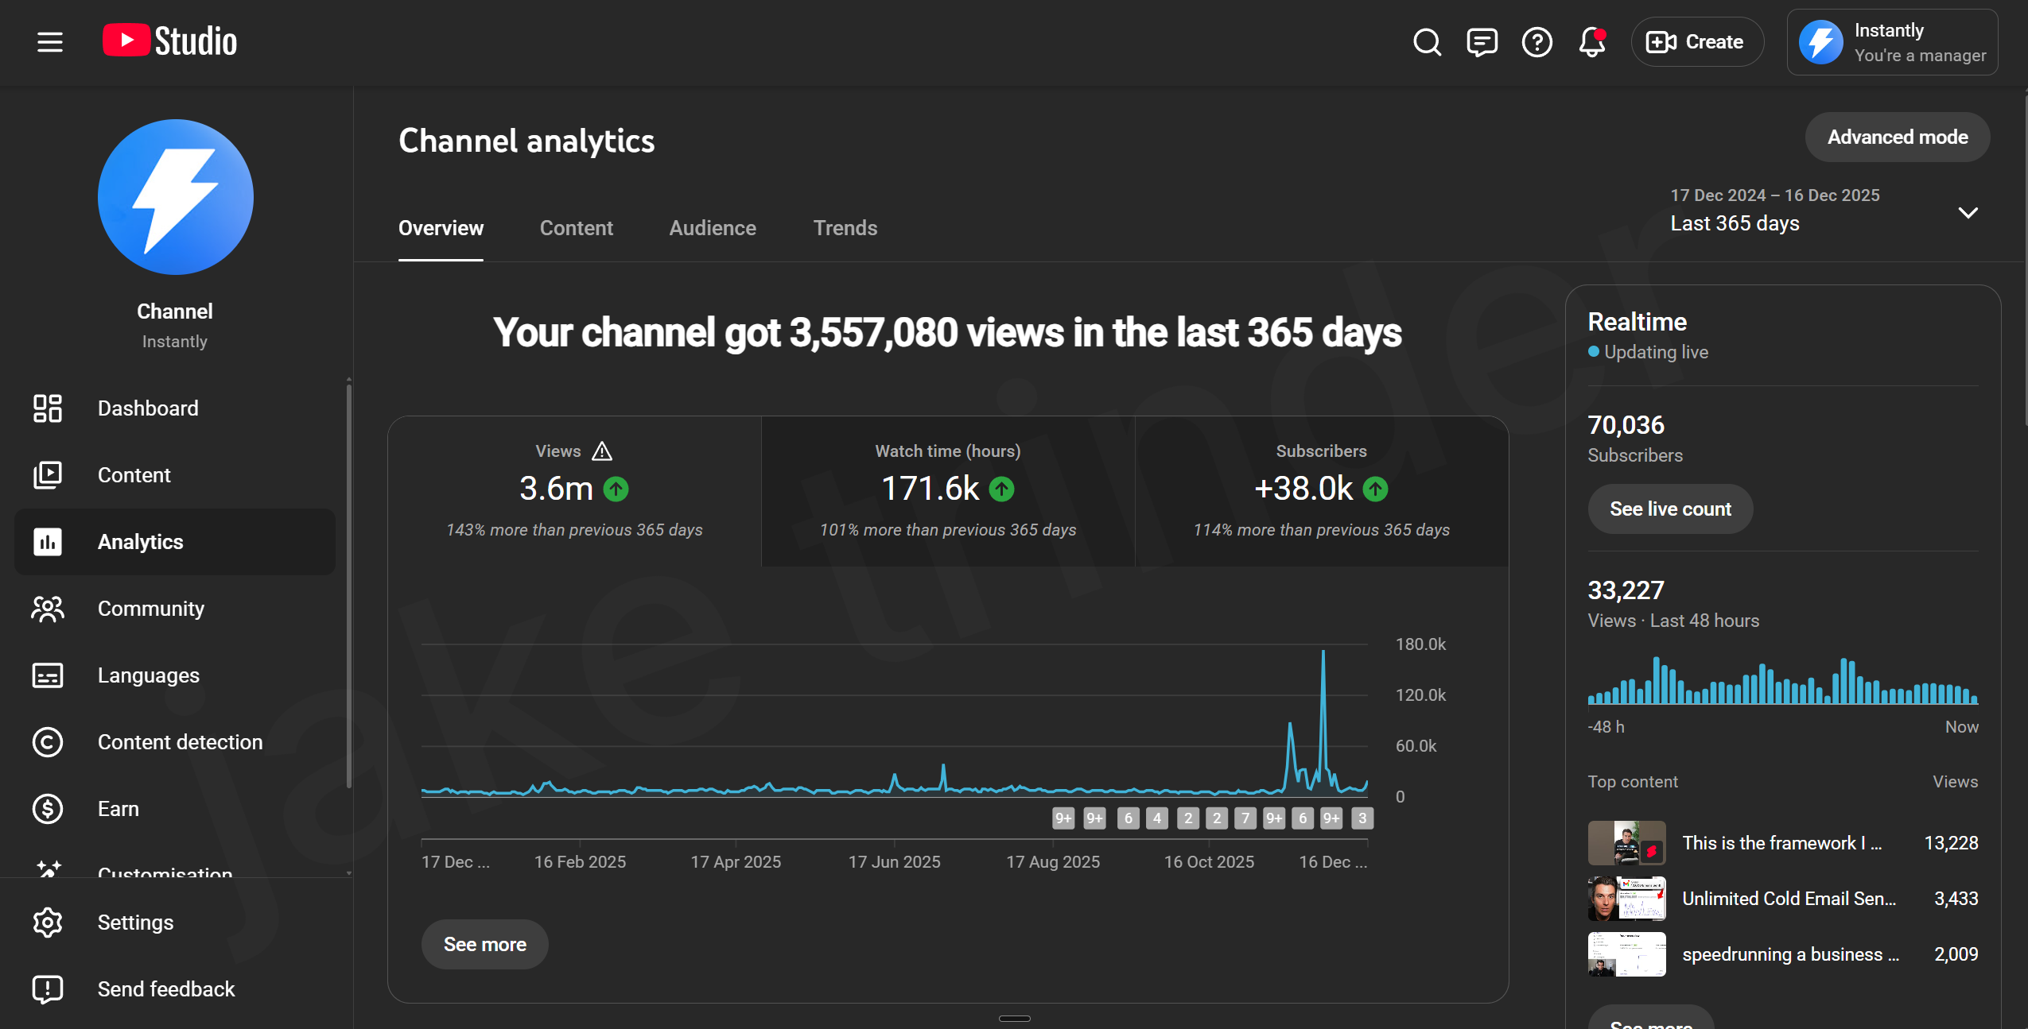This screenshot has width=2028, height=1029.
Task: Click the Content detection icon
Action: (x=47, y=742)
